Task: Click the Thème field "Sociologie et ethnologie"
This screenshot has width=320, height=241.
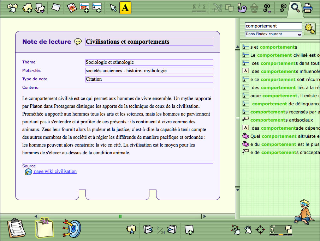Action: coord(149,62)
